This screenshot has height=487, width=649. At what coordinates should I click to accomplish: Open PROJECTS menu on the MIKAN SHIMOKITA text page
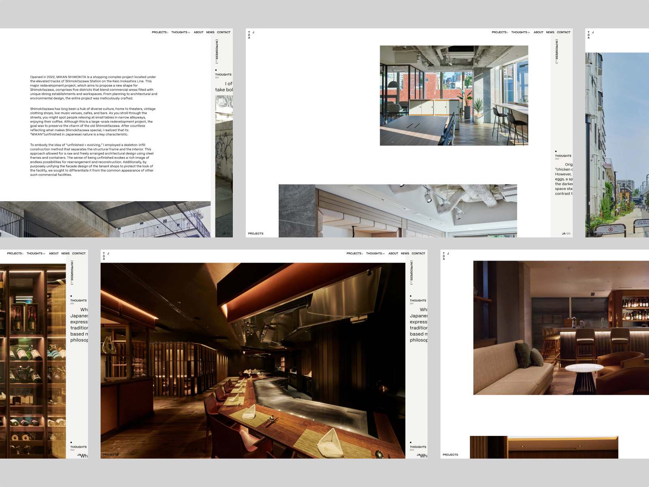[x=160, y=32]
